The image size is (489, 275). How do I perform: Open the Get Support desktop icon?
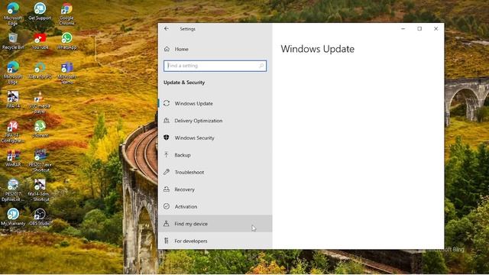click(40, 11)
